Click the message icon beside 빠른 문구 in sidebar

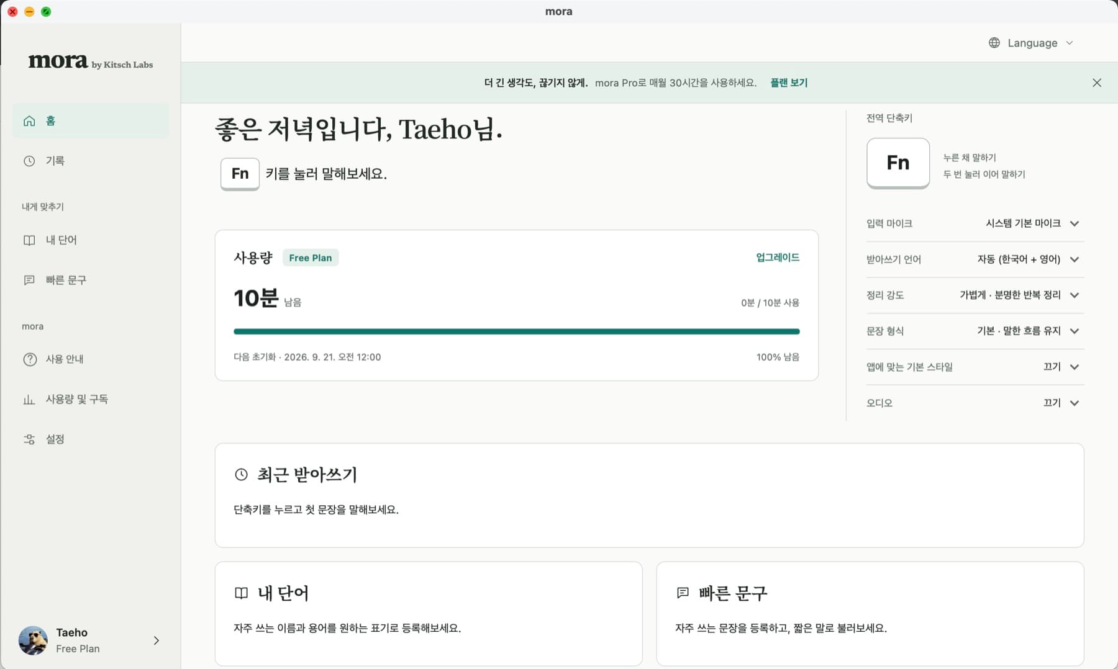click(x=29, y=280)
